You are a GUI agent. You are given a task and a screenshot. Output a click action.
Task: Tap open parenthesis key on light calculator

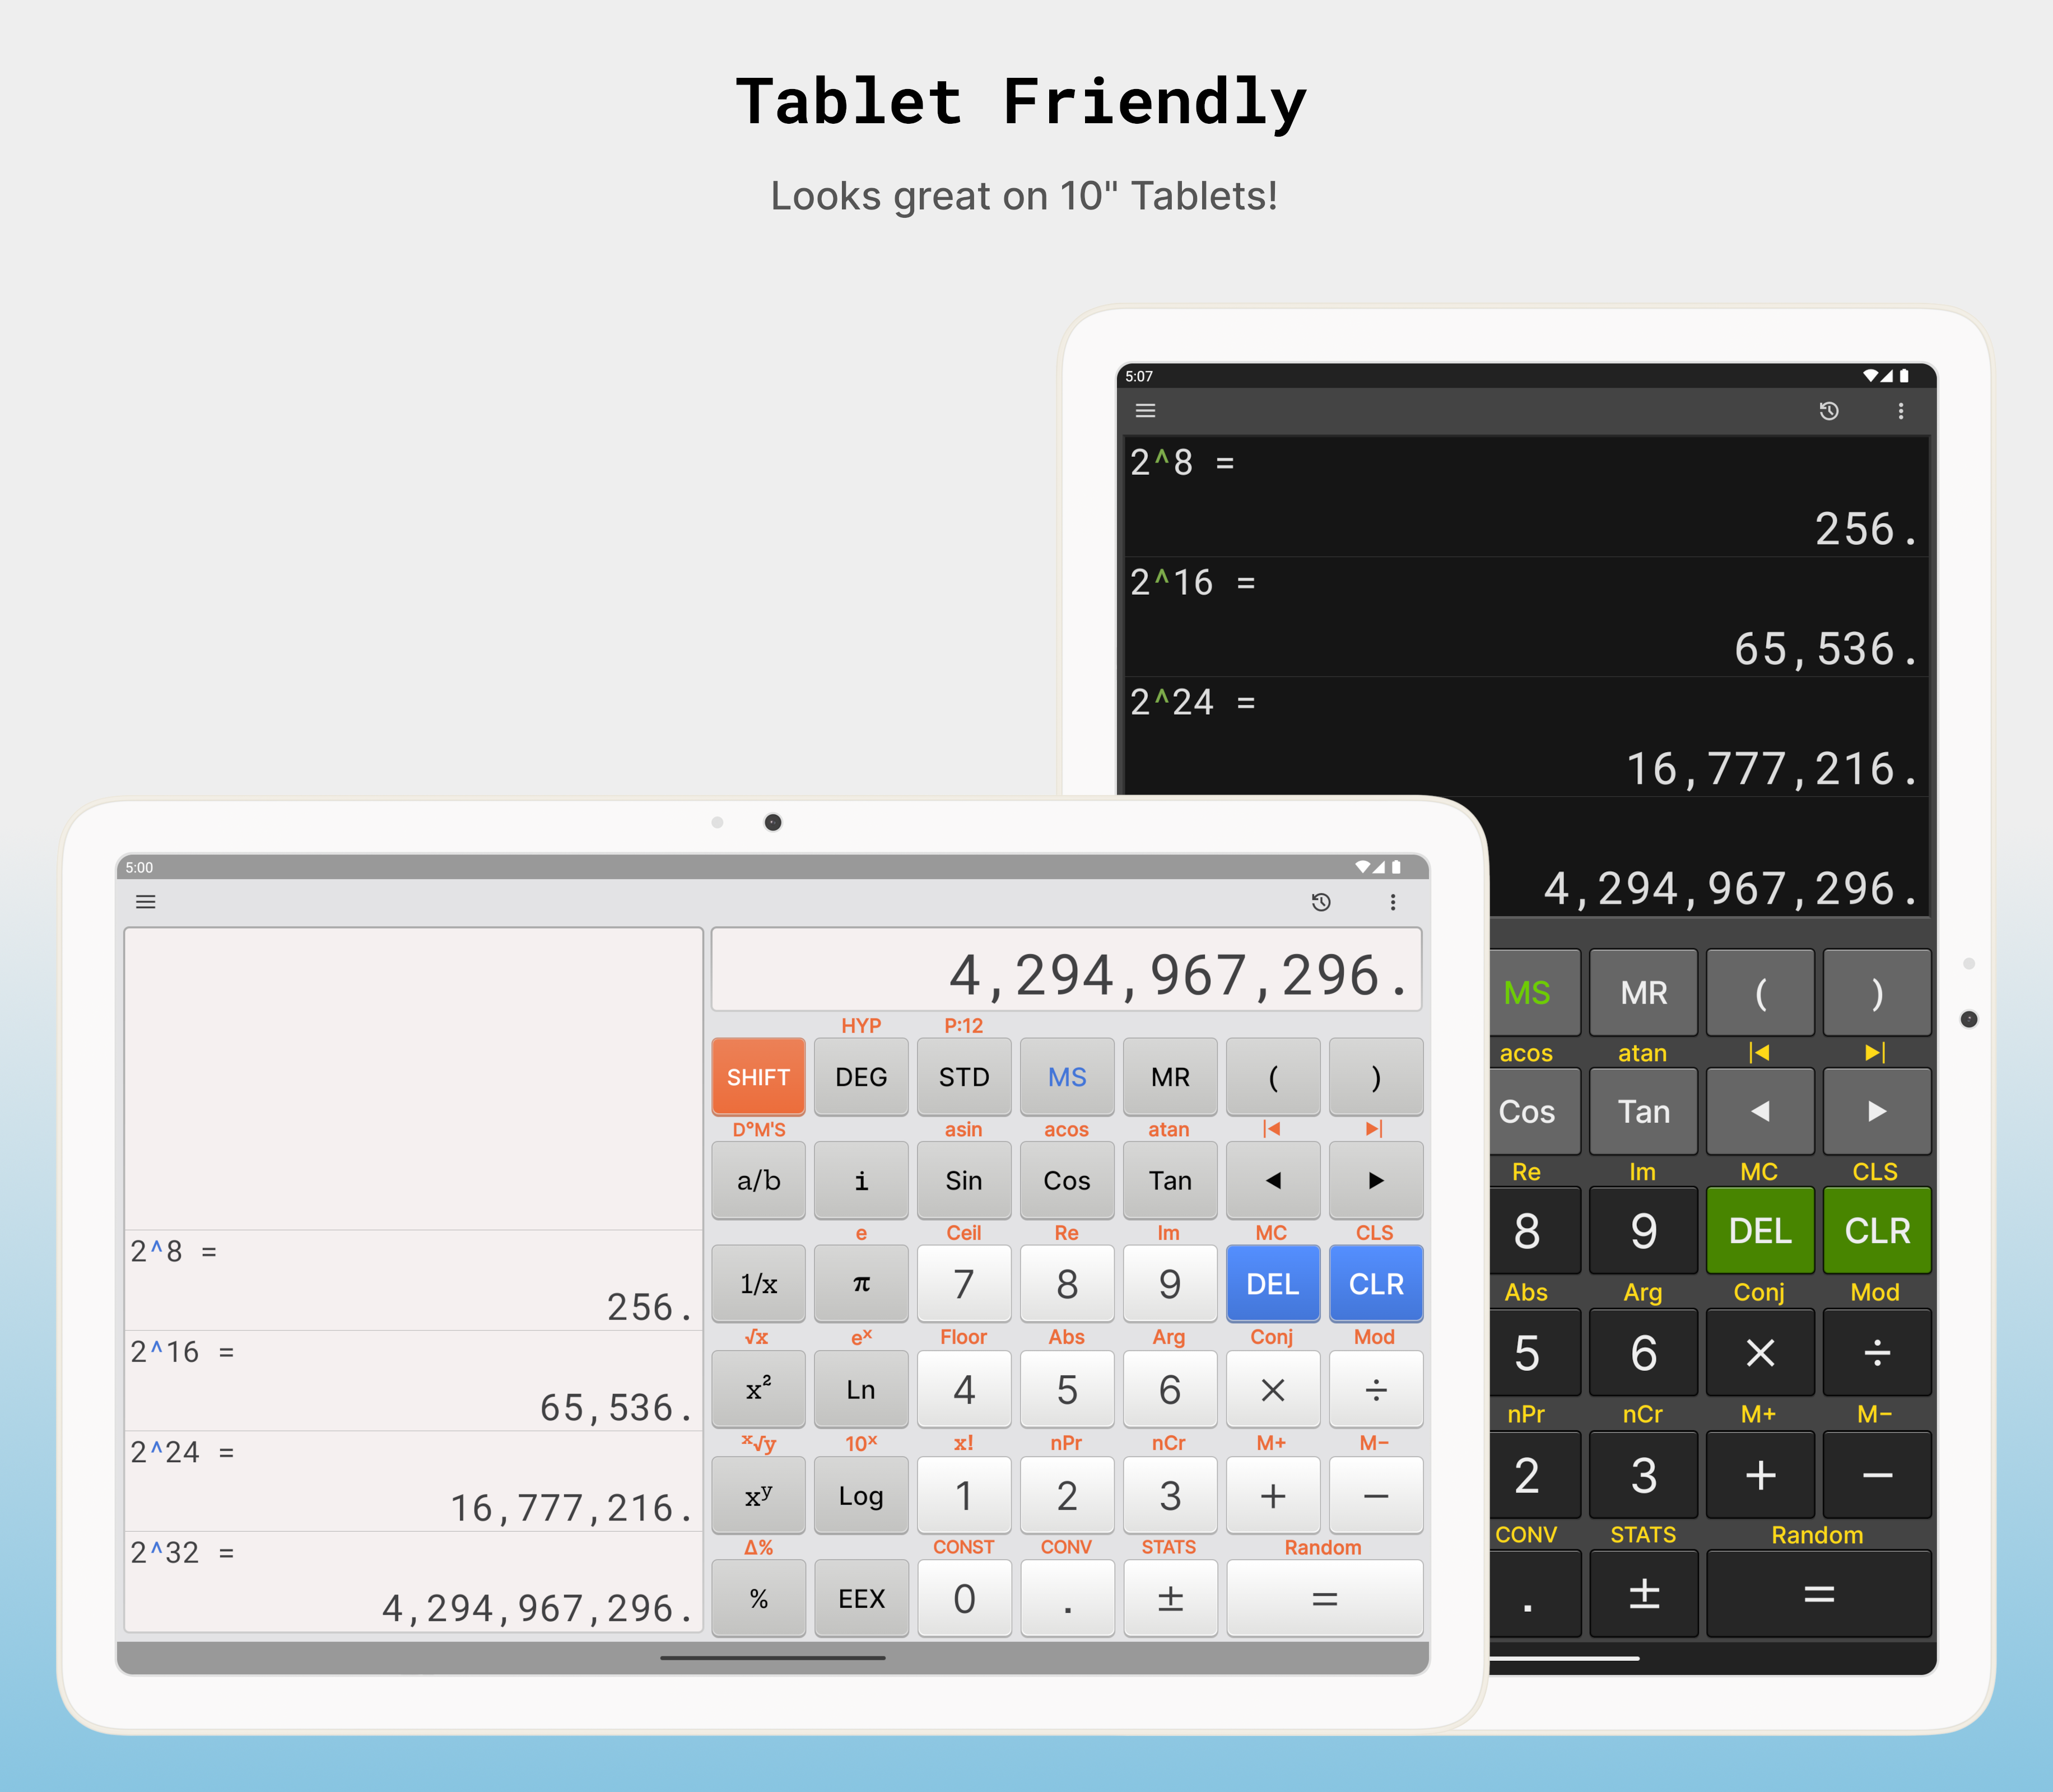[x=1274, y=1077]
